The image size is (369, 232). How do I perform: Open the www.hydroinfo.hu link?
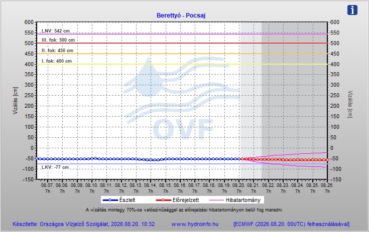tap(195, 224)
